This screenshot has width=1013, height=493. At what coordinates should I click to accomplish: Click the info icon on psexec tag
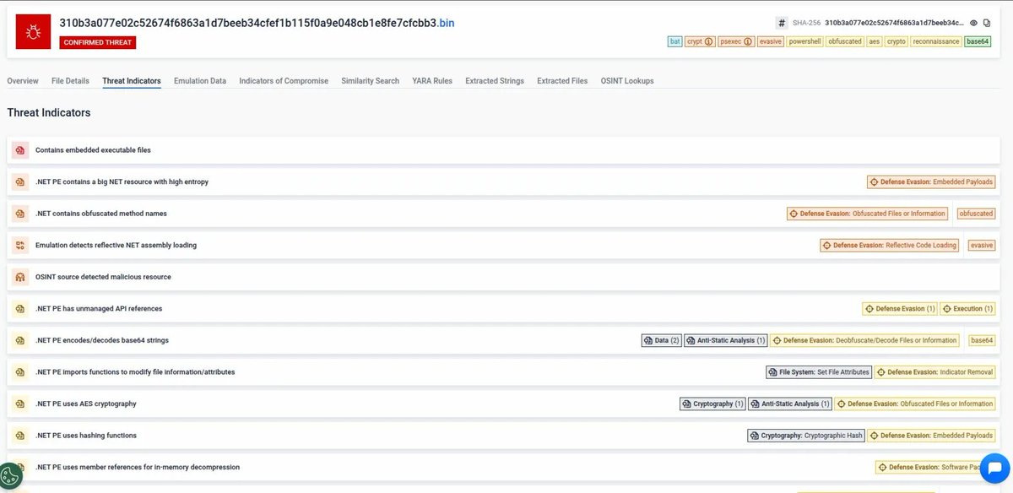(x=748, y=41)
